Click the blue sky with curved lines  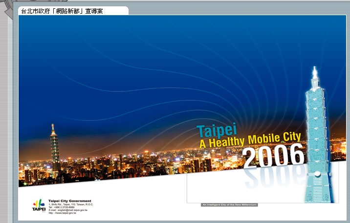pos(147,64)
